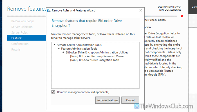Click the Remove Features button

click(107, 100)
